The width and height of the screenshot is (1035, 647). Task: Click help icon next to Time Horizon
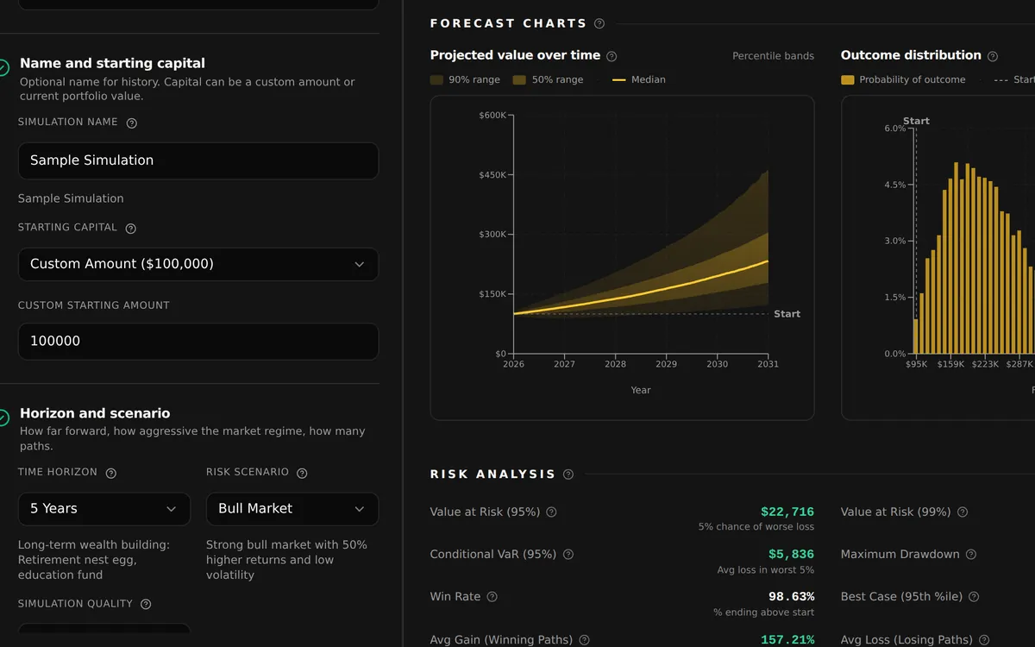111,473
